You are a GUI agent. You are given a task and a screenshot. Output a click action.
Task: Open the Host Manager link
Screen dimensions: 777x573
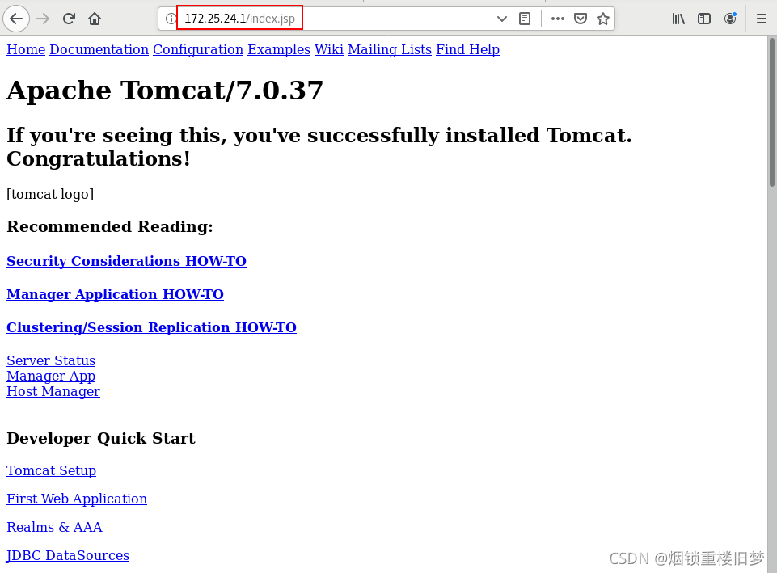pyautogui.click(x=53, y=391)
